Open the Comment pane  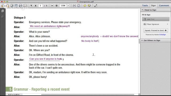164,5
